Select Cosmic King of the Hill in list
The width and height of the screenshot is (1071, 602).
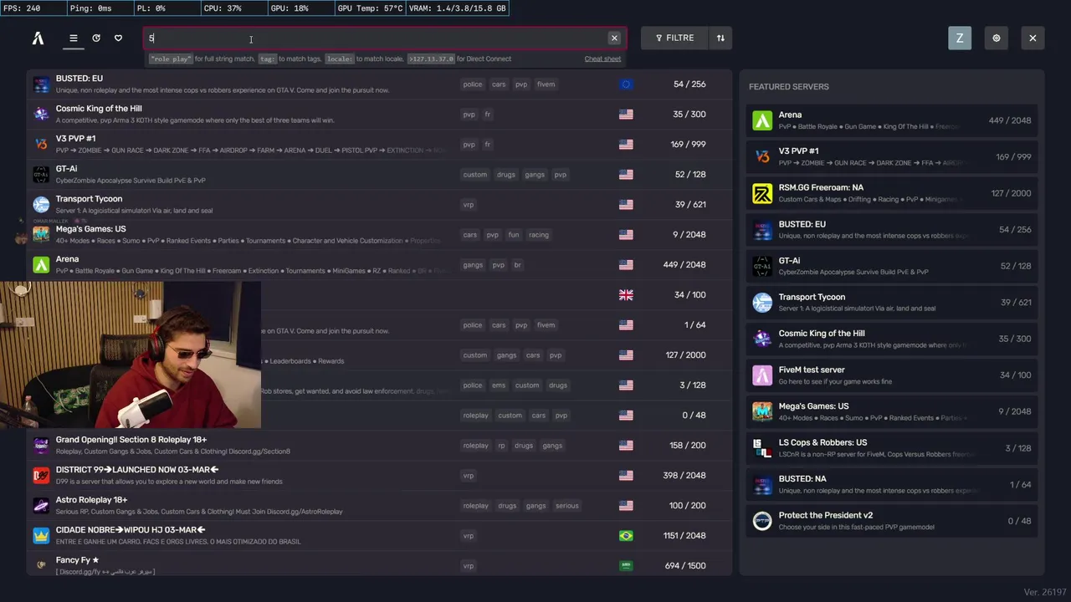coord(379,114)
